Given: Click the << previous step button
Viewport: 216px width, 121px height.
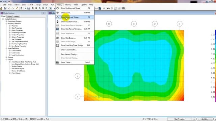Looking at the screenshot, I should point(194,119).
